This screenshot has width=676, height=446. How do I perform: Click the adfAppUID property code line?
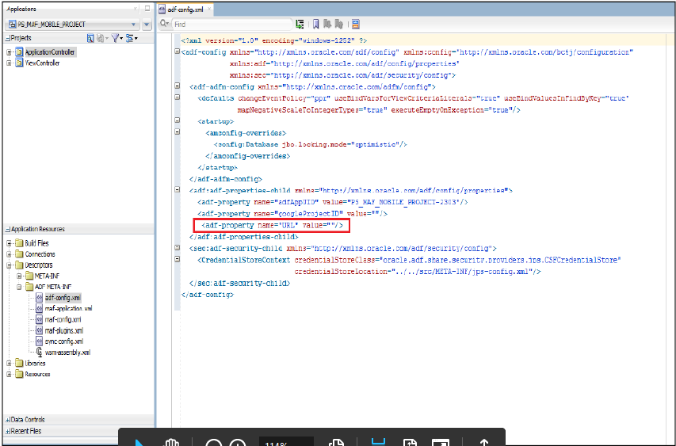[332, 202]
